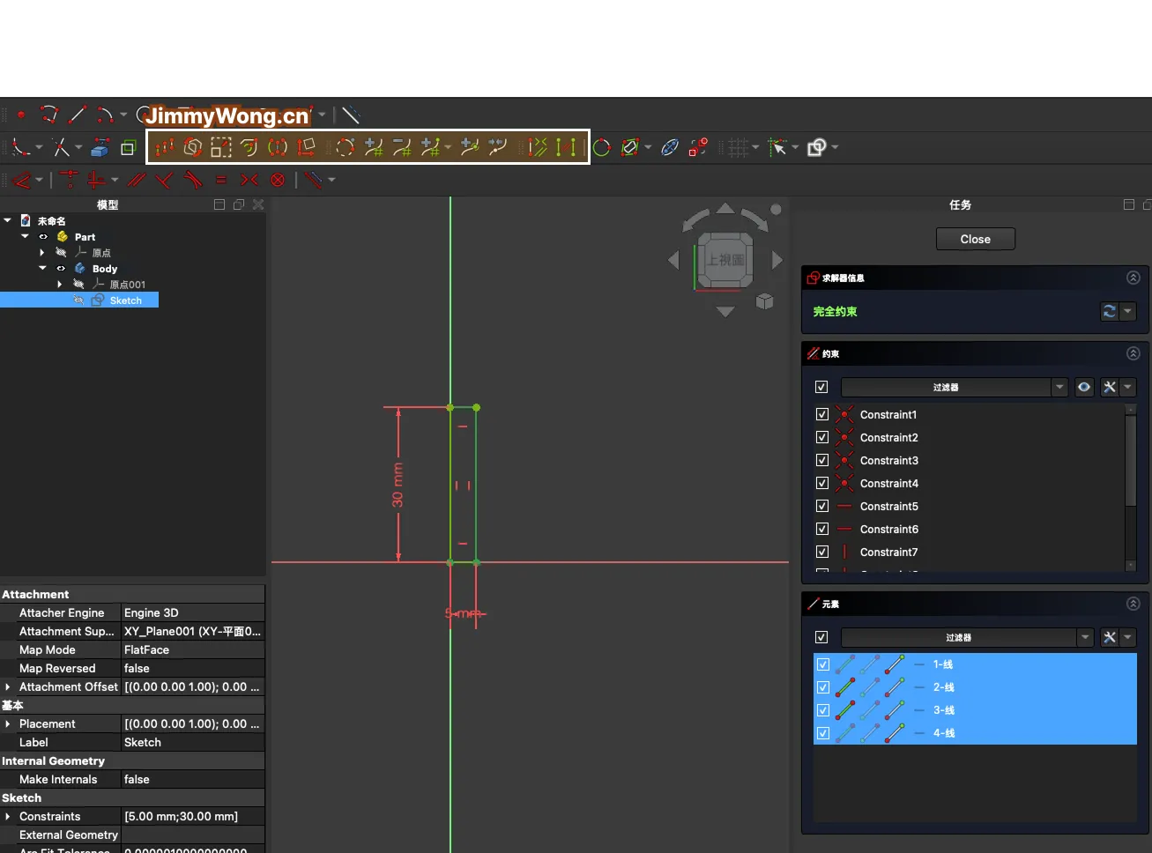Apply the equal constraint tool

point(221,180)
